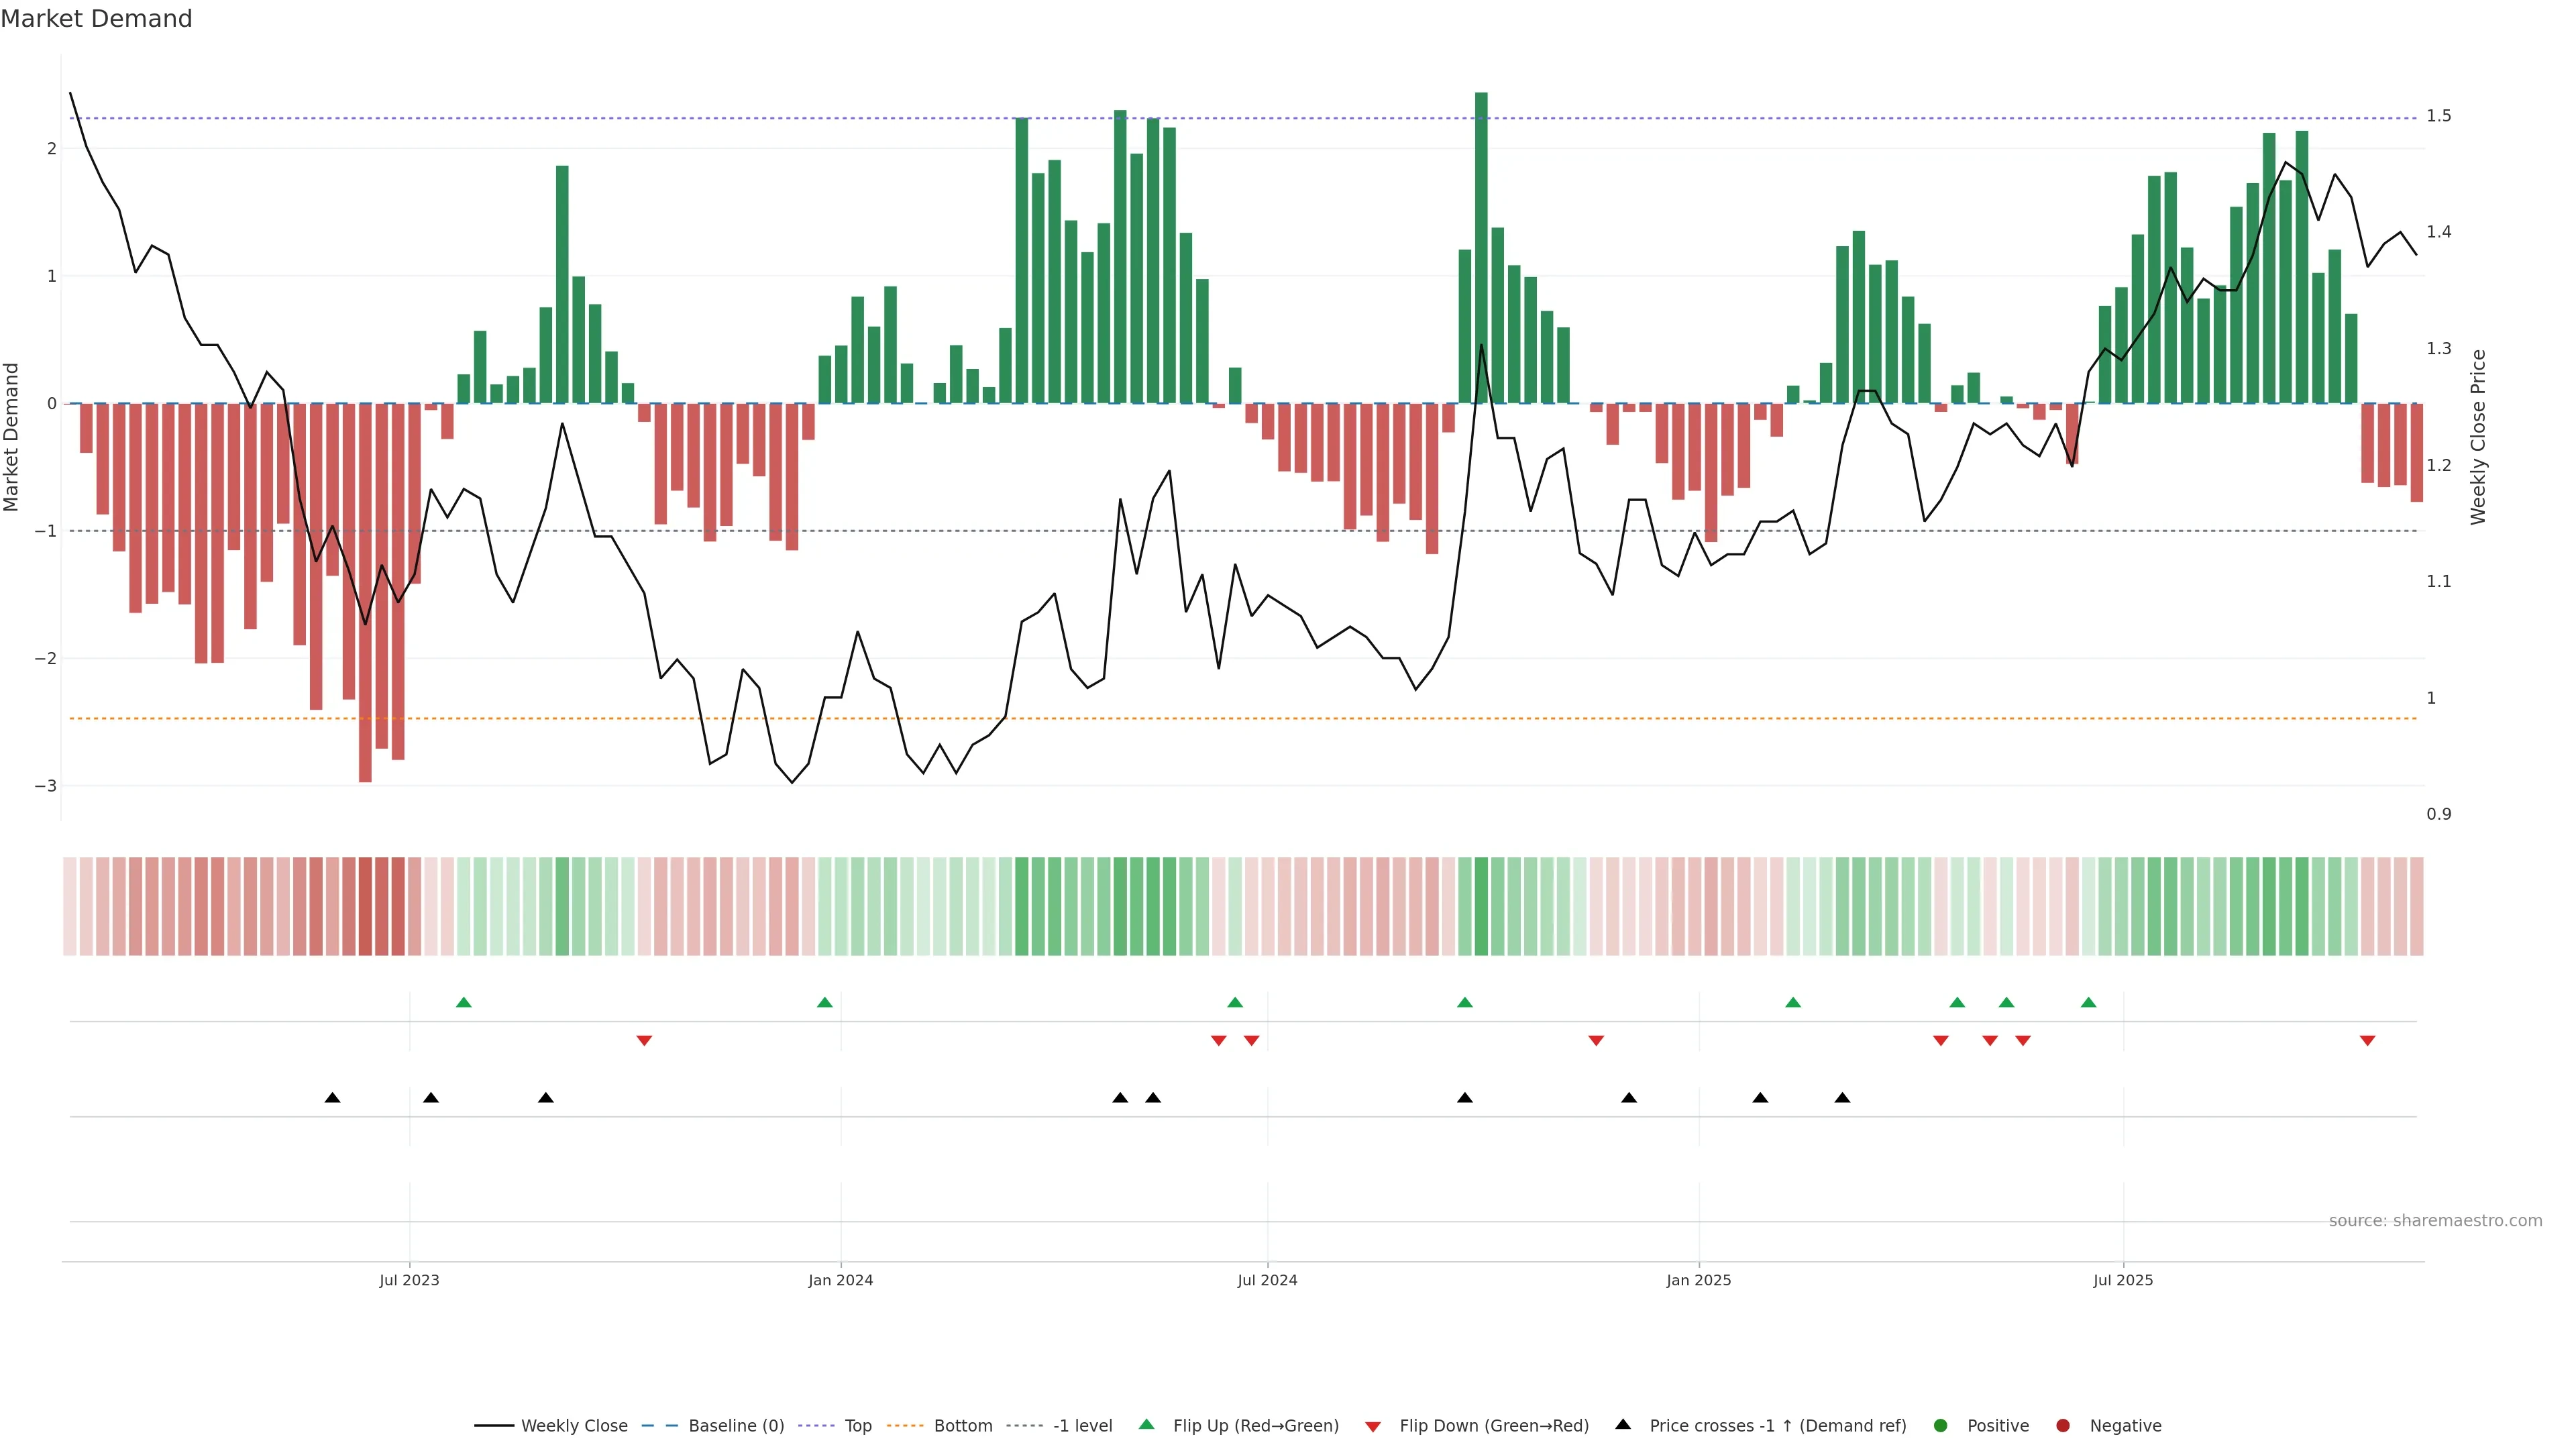Click the green triangle icon in legend
This screenshot has width=2576, height=1449.
click(x=1146, y=1424)
